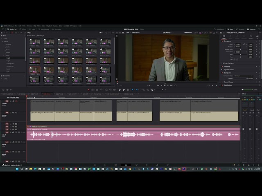Toggle the Metadata panel button
This screenshot has width=262, height=196.
point(240,29)
